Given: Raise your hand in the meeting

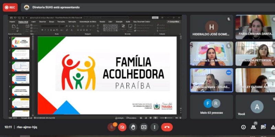Looking at the screenshot, I should [133, 127].
